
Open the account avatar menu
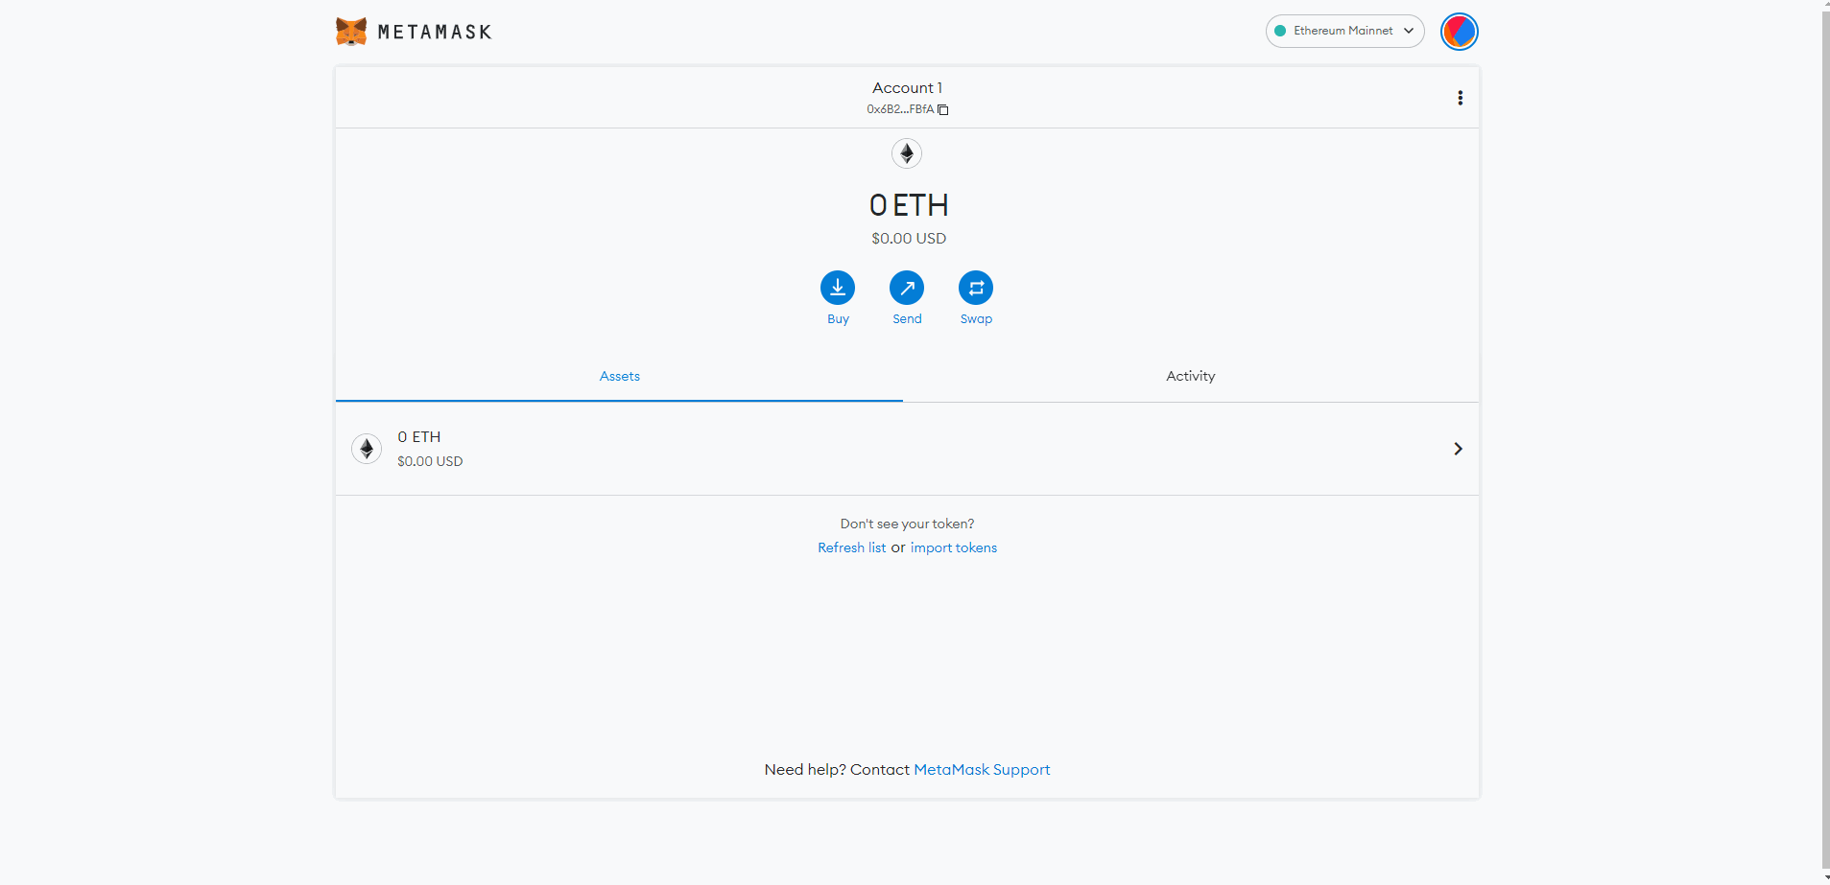tap(1459, 32)
